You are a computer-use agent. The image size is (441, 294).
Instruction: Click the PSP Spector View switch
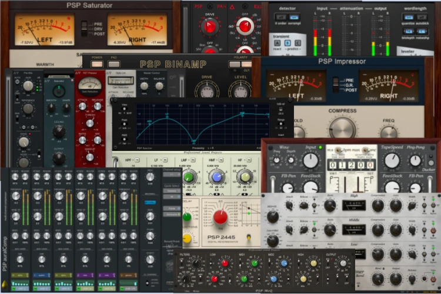(x=124, y=109)
